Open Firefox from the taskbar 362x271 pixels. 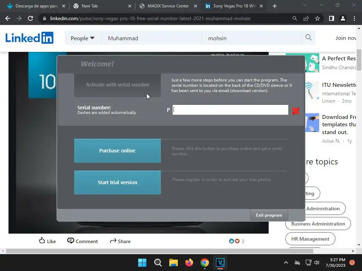(x=189, y=263)
